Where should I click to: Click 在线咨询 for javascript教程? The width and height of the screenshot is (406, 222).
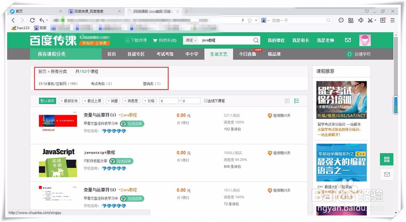click(x=121, y=161)
